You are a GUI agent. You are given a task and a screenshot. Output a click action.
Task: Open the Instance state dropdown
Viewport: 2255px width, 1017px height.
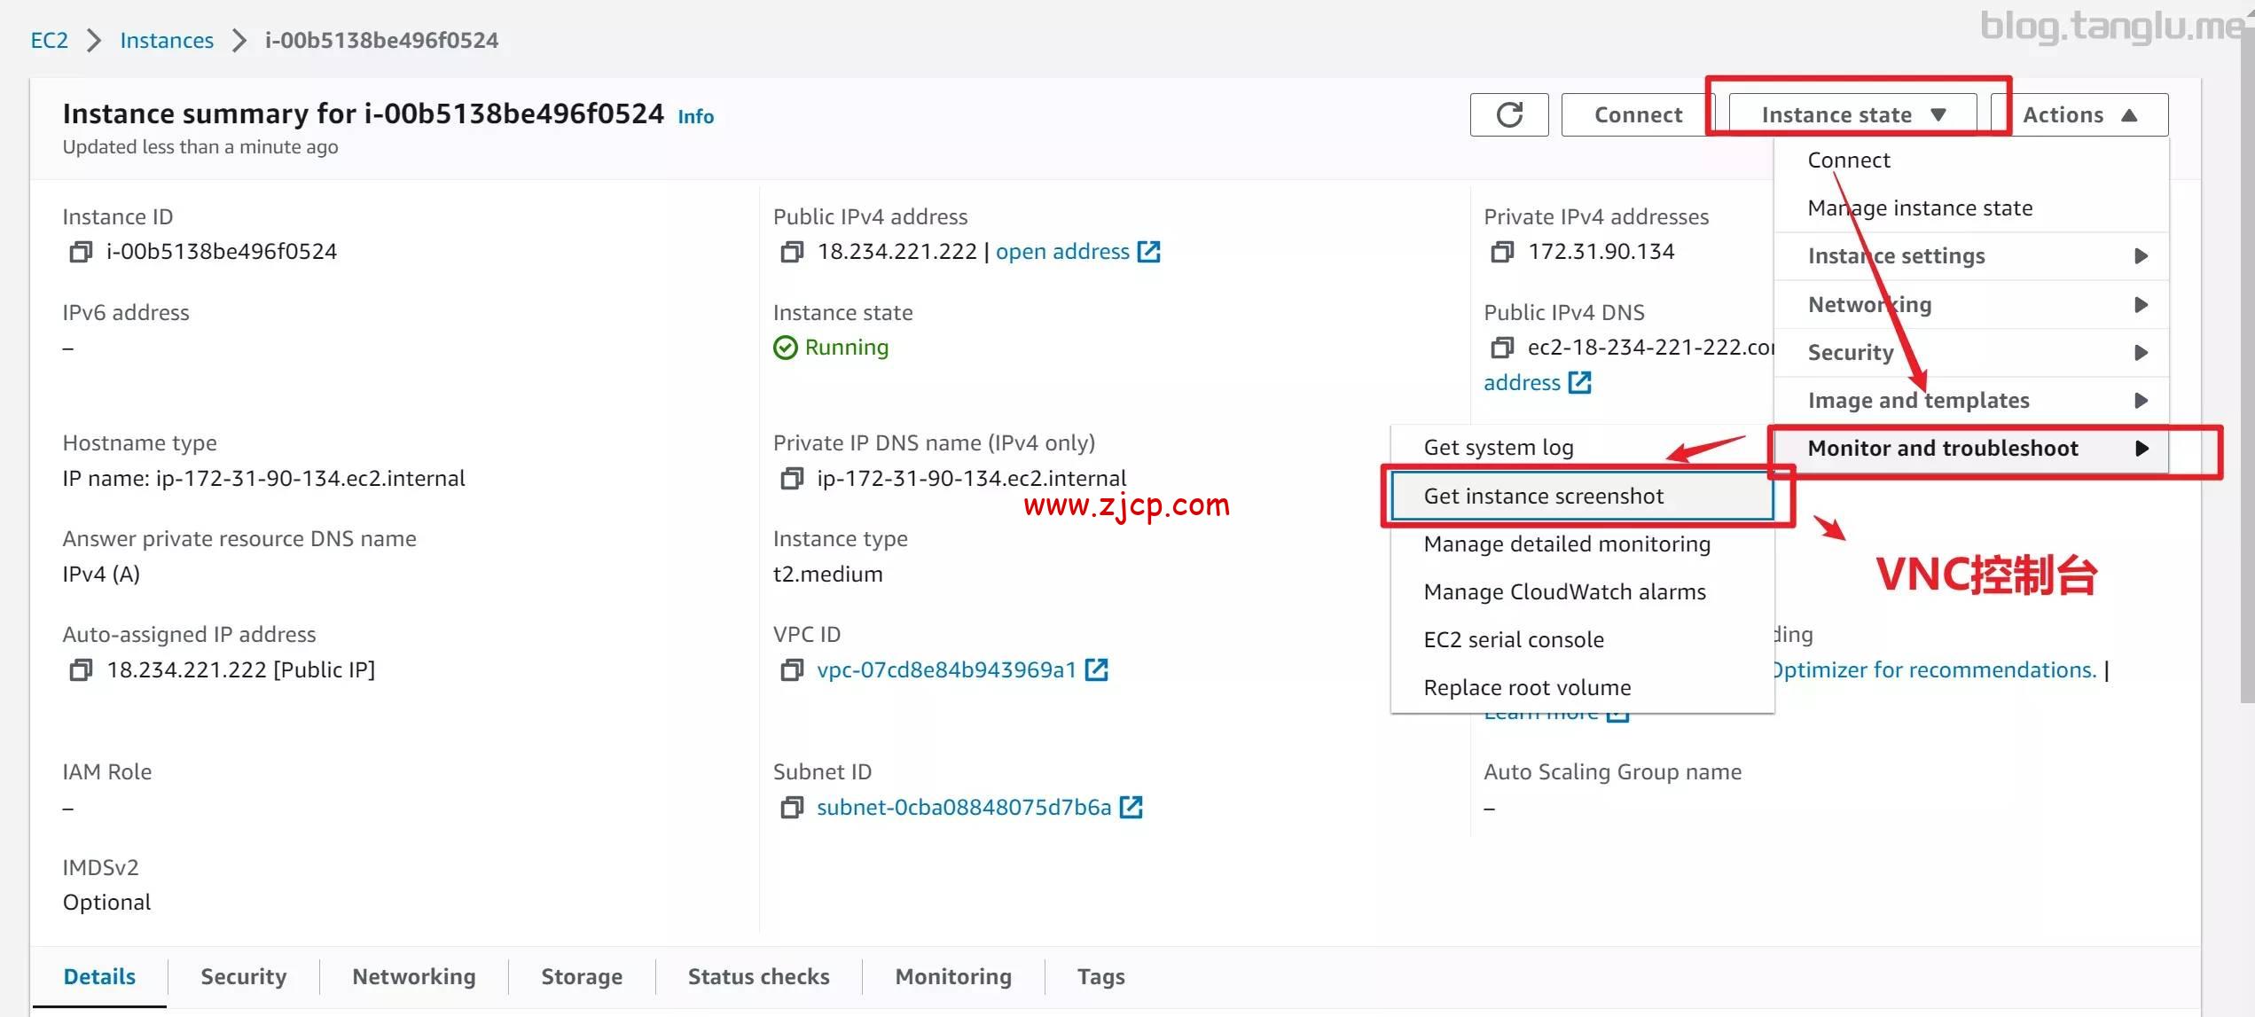pyautogui.click(x=1852, y=114)
